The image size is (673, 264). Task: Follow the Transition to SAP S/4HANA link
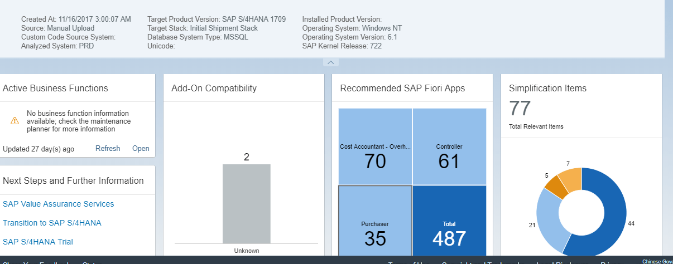point(52,223)
